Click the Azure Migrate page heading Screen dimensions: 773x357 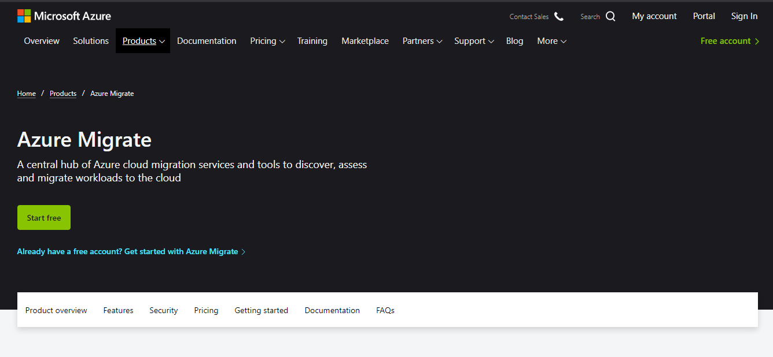84,140
